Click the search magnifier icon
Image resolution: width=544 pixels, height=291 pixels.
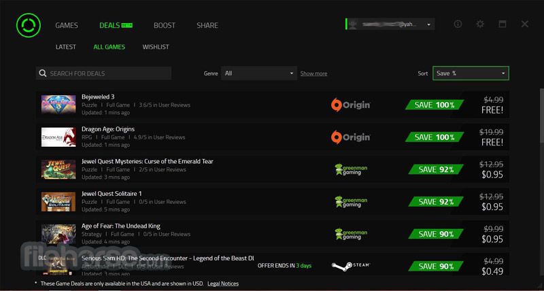[43, 73]
